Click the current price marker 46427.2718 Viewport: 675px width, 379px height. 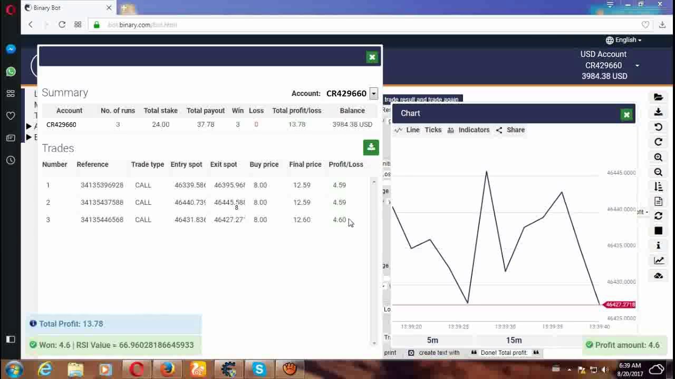pyautogui.click(x=620, y=305)
